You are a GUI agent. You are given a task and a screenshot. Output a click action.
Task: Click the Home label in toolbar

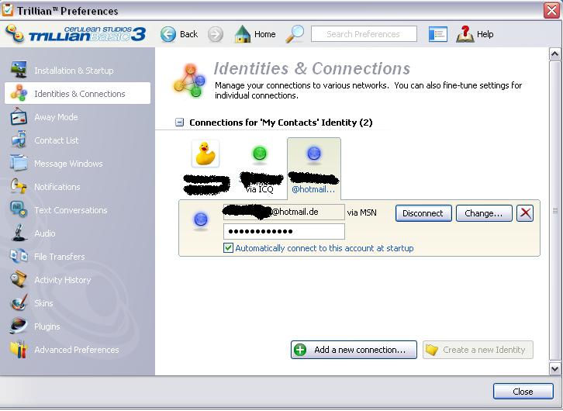point(265,34)
